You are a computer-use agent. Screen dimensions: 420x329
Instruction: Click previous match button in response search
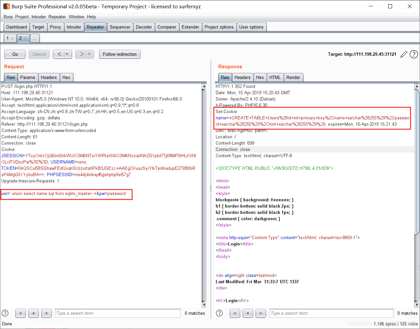pyautogui.click(x=235, y=313)
